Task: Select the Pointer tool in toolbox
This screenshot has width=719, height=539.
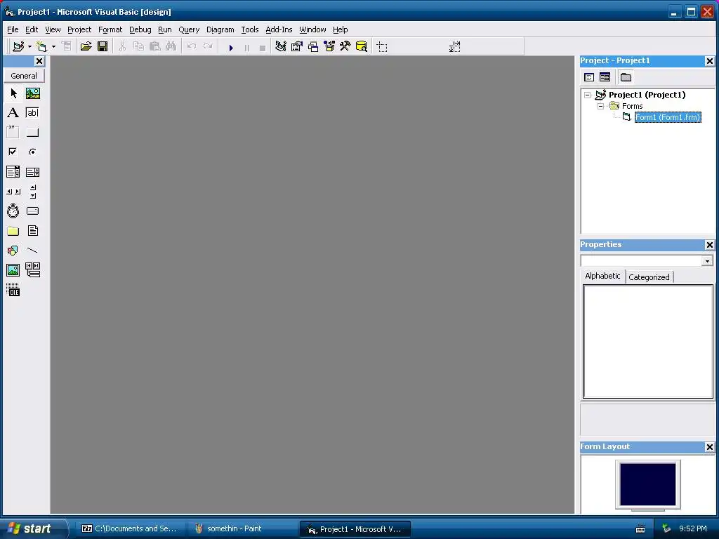Action: [13, 93]
